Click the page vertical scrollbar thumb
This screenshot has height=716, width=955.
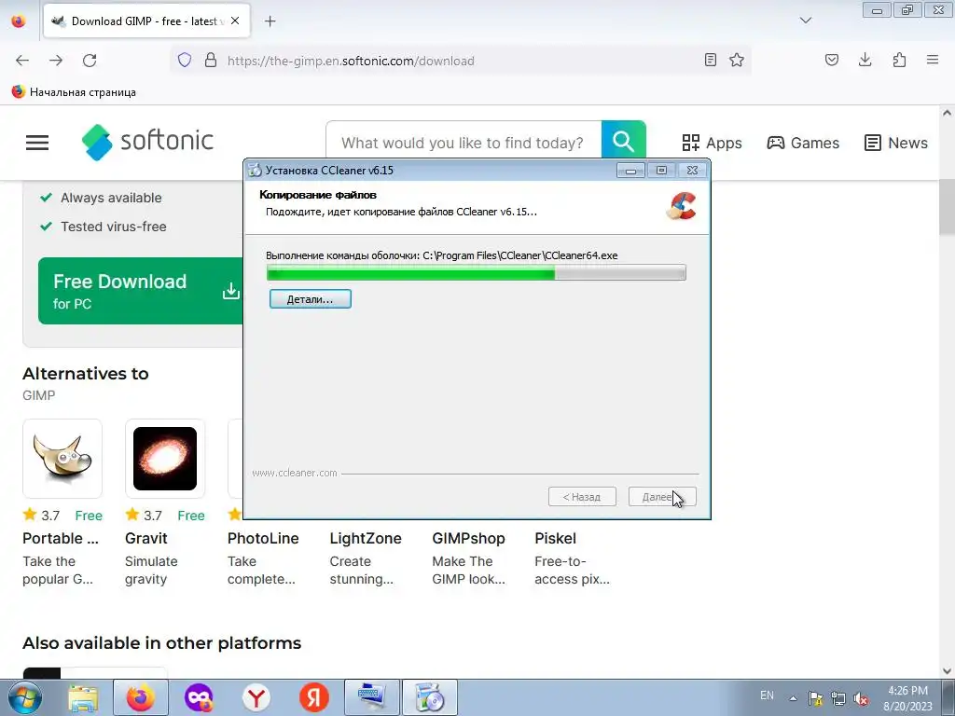[x=947, y=207]
